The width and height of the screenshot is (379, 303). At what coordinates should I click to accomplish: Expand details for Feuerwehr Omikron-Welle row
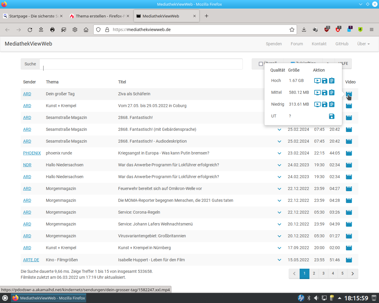click(279, 189)
